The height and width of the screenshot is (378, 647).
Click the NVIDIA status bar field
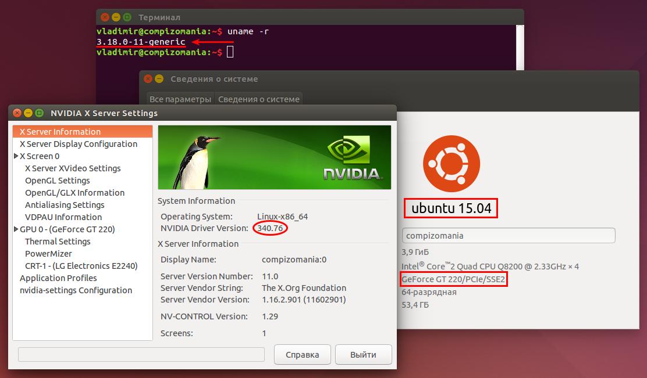coord(141,355)
